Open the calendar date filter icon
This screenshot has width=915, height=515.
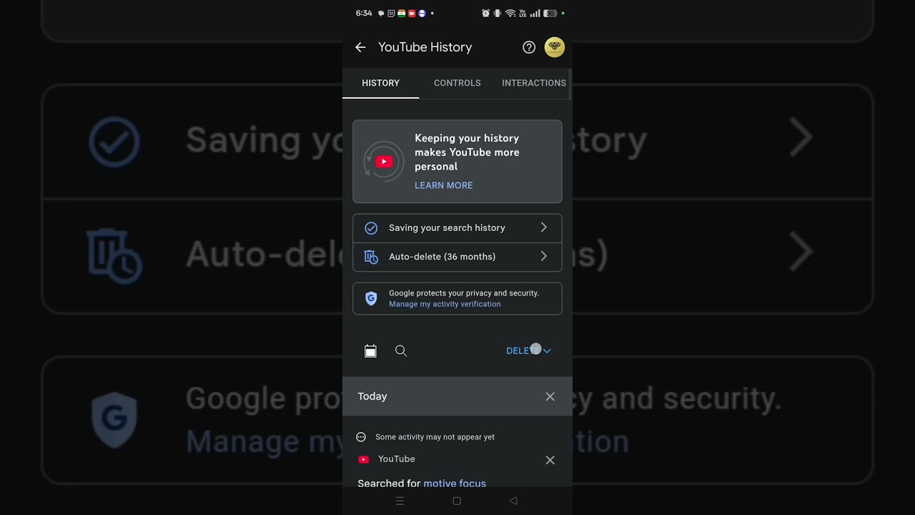(x=370, y=350)
